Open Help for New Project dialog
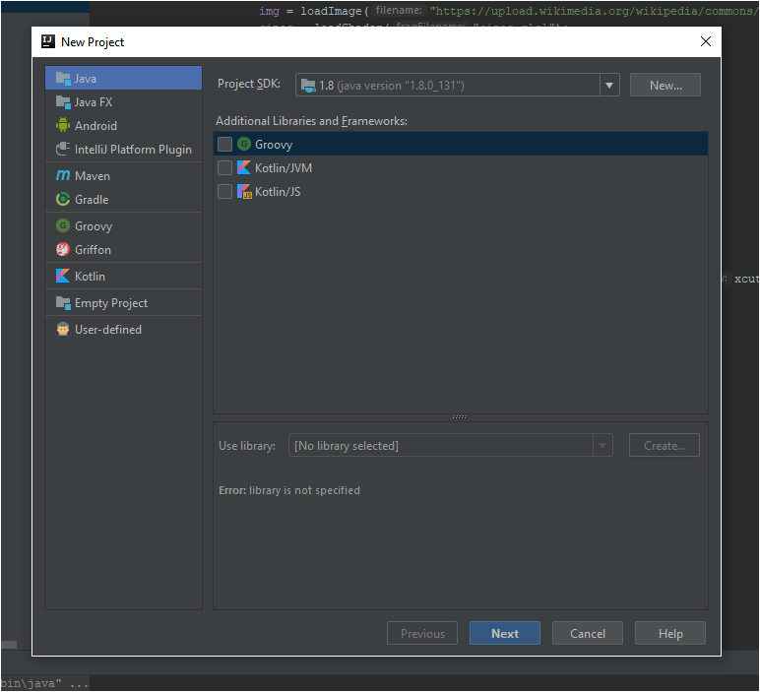Viewport: 760px width, 692px height. point(670,633)
